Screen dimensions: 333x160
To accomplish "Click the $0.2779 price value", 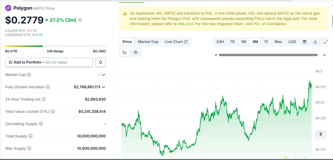I will [24, 20].
